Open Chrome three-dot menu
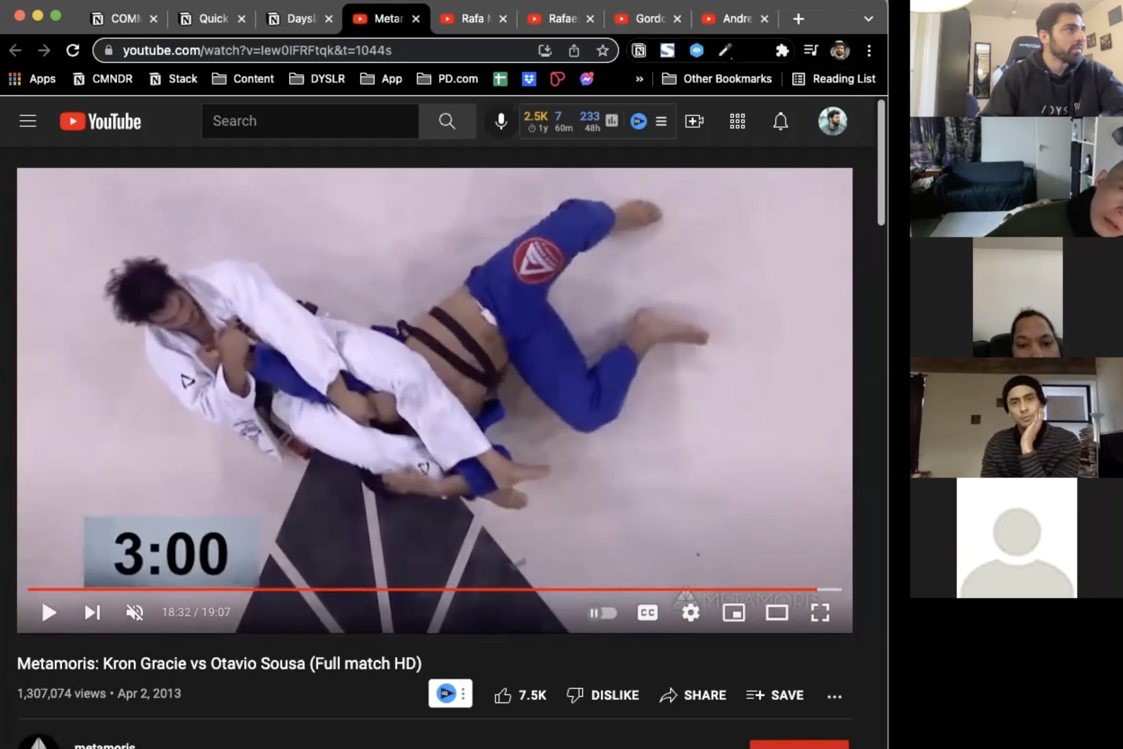 pyautogui.click(x=869, y=50)
